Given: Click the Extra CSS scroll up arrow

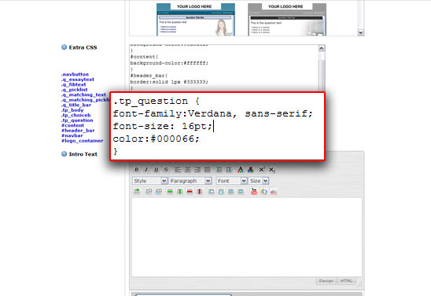Looking at the screenshot, I should [x=322, y=48].
